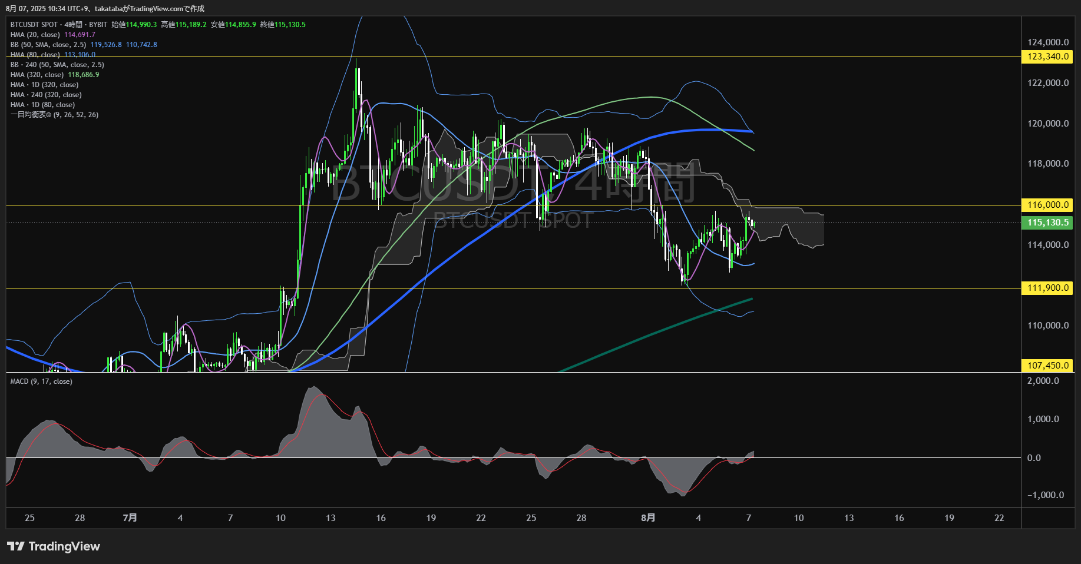1081x564 pixels.
Task: Click the BB upper value 119,526.8
Action: pyautogui.click(x=106, y=45)
